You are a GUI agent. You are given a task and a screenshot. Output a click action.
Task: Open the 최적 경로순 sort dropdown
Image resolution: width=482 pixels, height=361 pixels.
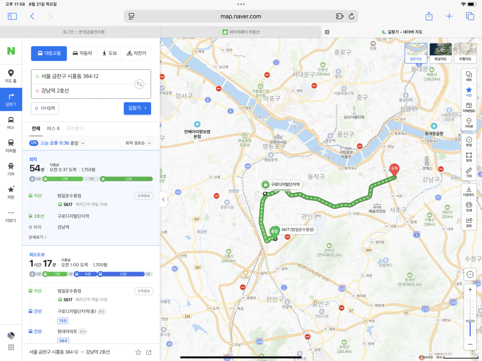tap(139, 143)
